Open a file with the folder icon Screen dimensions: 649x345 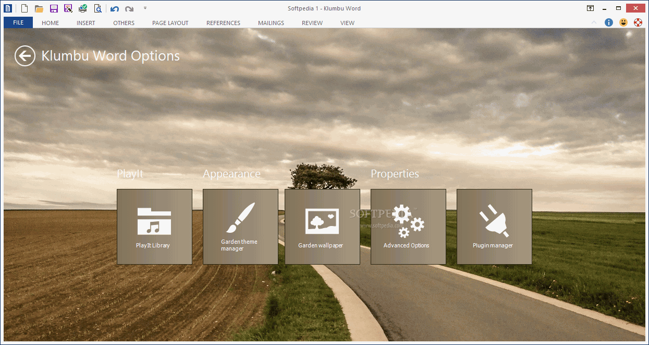[x=39, y=8]
